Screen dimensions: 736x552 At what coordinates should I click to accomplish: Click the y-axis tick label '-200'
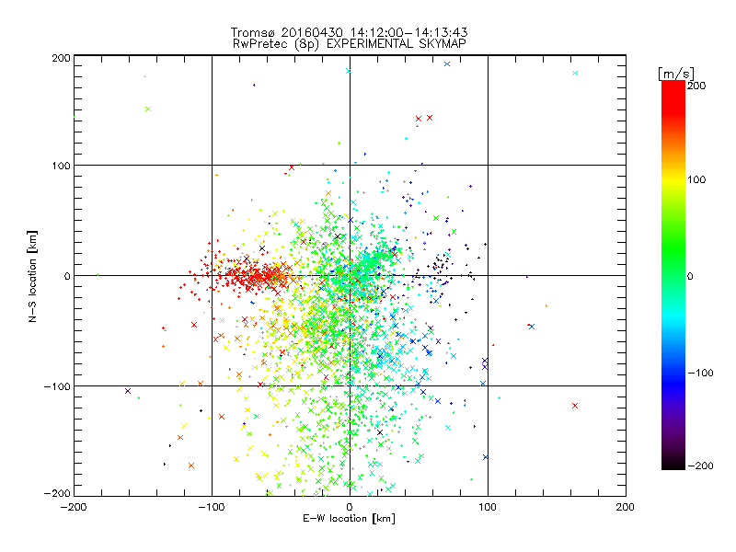coord(57,493)
